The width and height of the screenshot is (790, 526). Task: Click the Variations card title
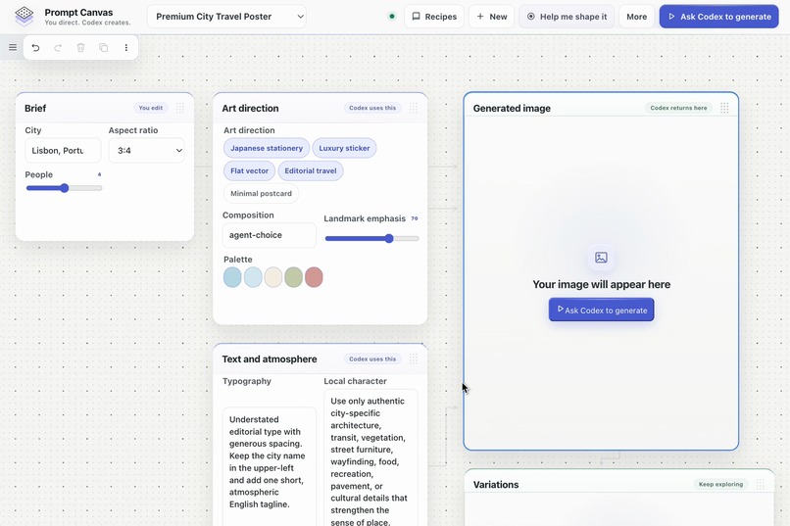click(496, 485)
